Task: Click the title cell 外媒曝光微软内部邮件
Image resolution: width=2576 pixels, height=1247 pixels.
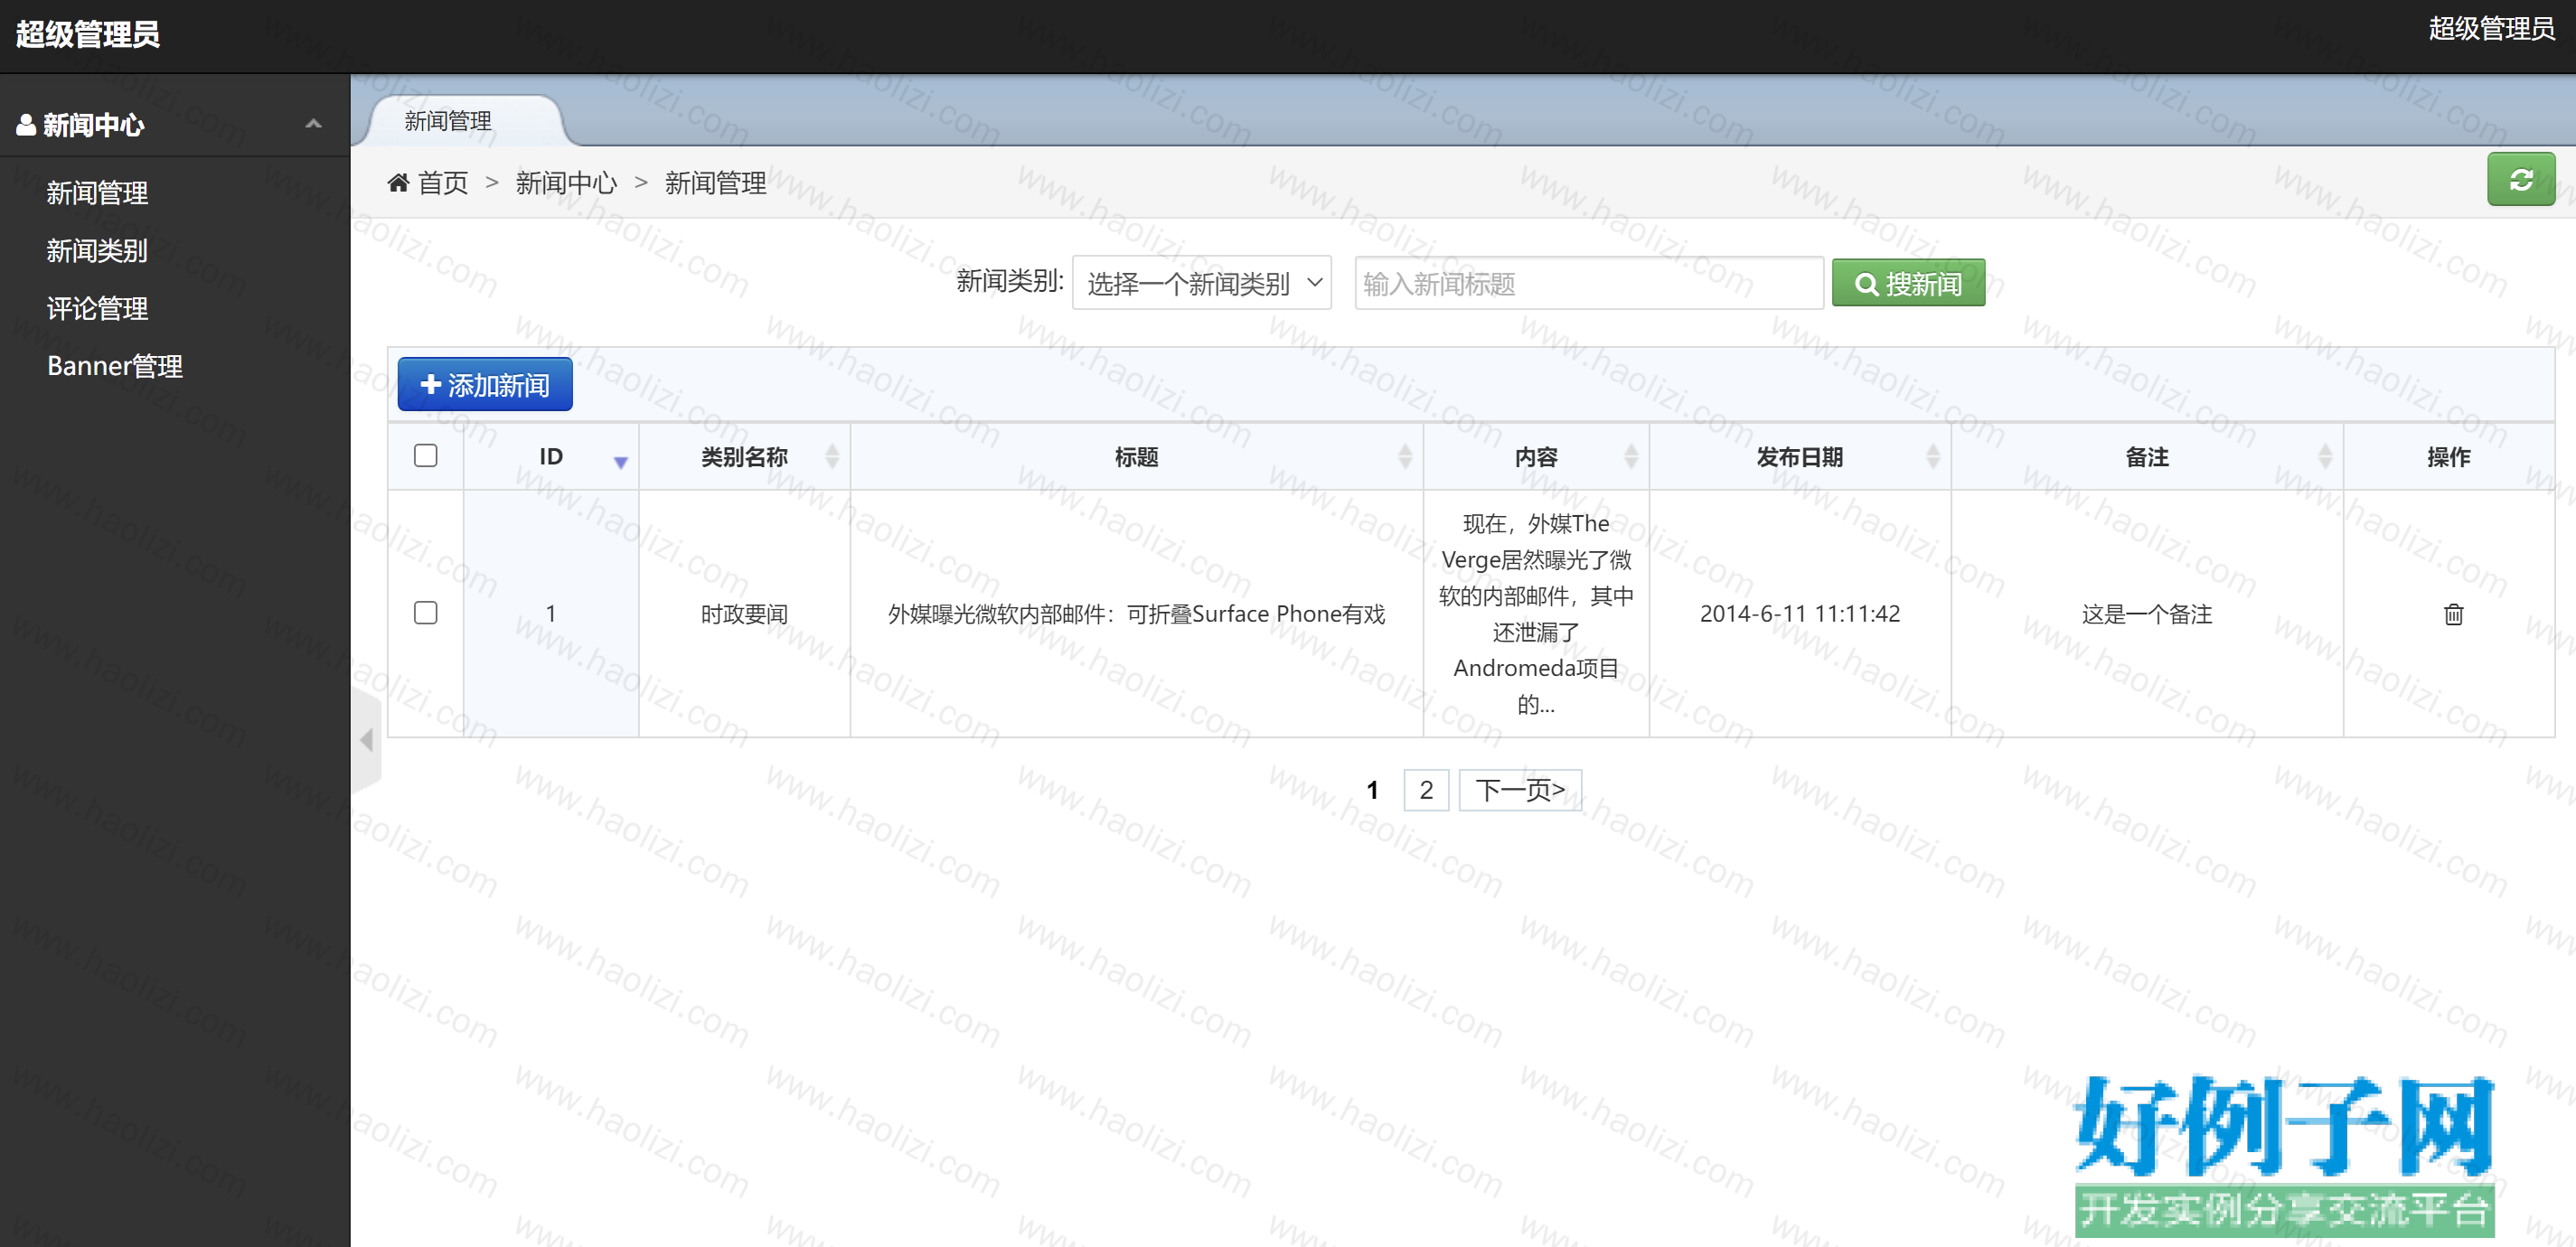Action: (1136, 614)
